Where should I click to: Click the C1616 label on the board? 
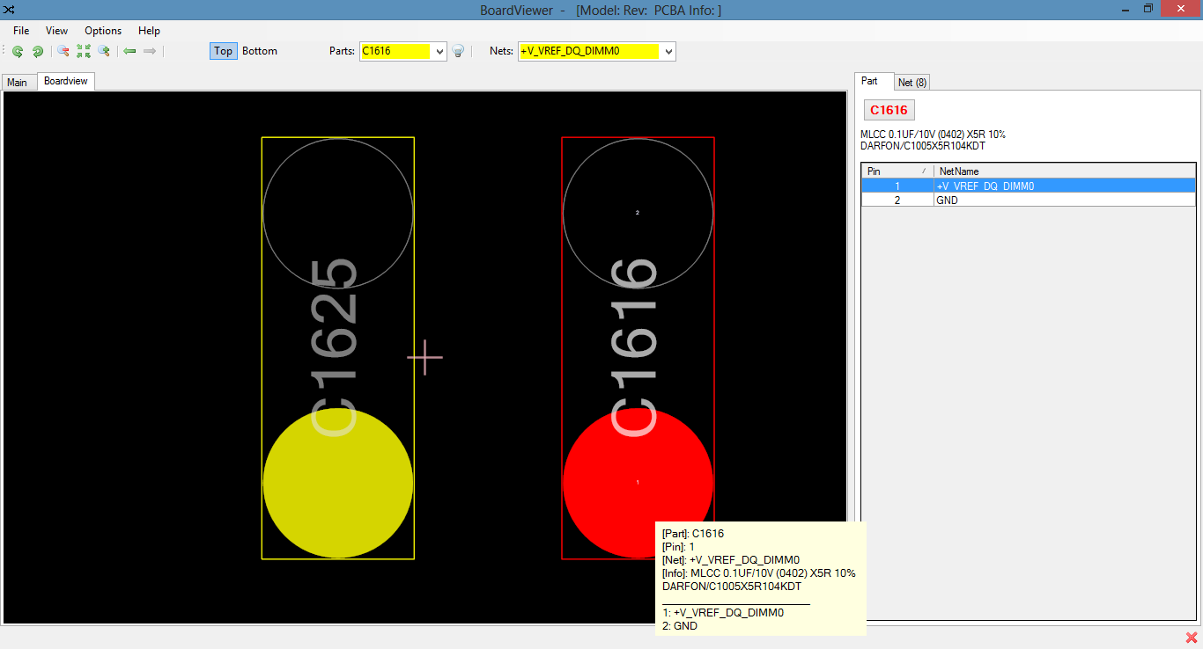(636, 347)
